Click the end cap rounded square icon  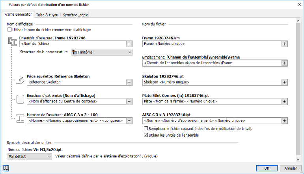(x=21, y=99)
